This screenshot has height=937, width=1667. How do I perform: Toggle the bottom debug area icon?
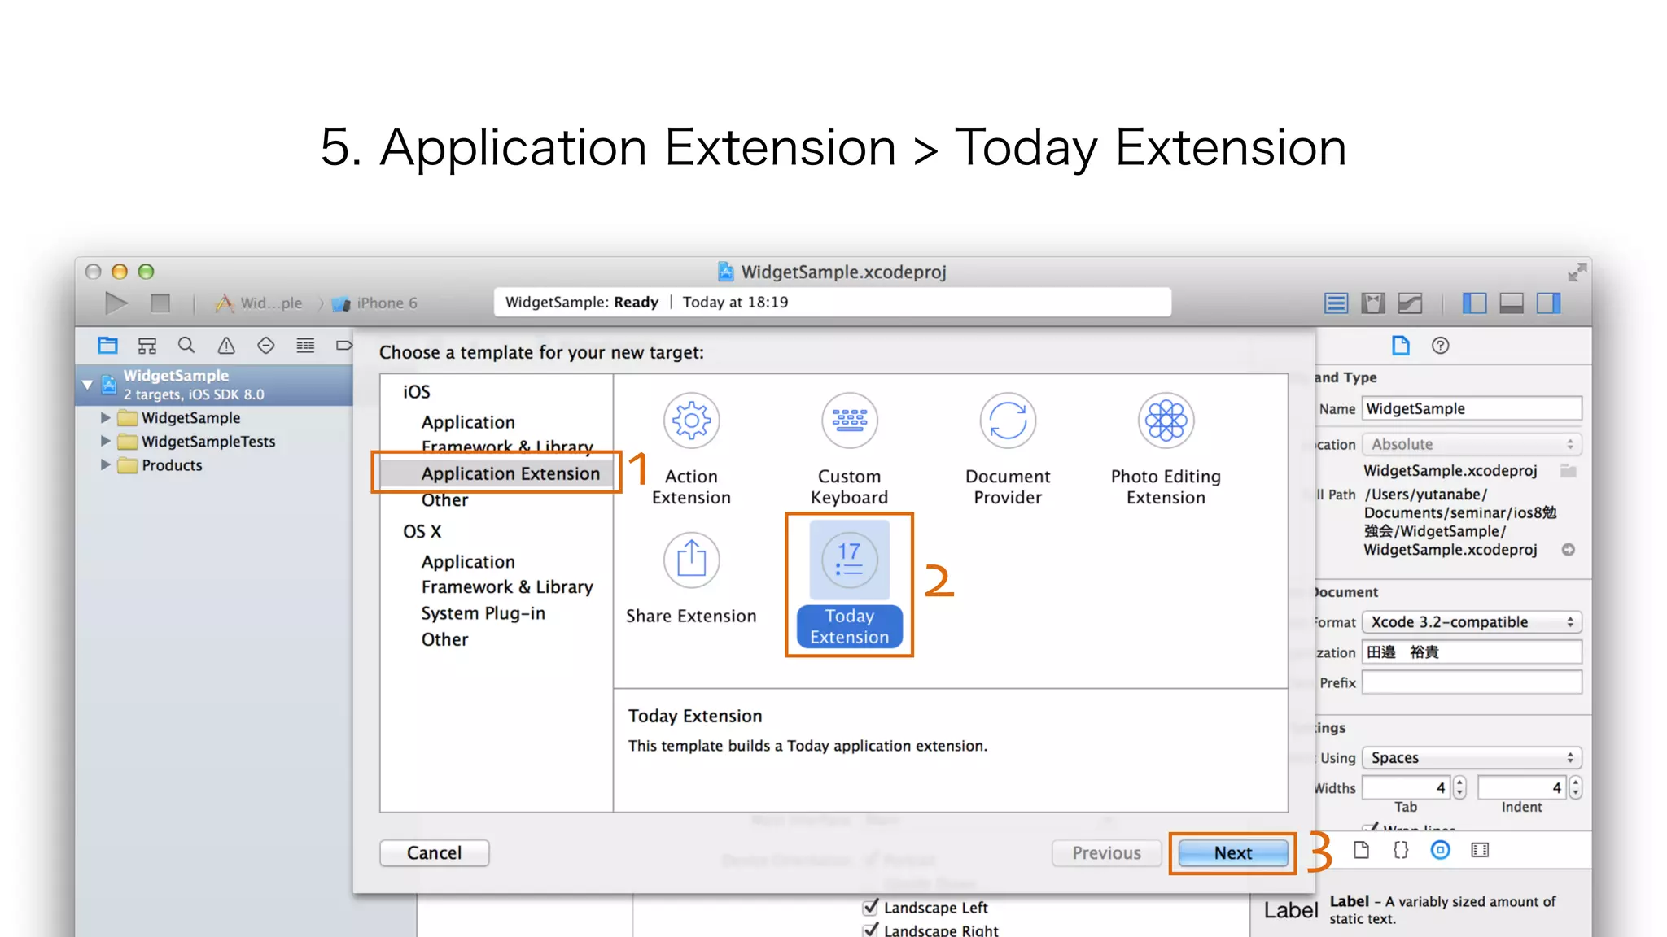point(1512,303)
